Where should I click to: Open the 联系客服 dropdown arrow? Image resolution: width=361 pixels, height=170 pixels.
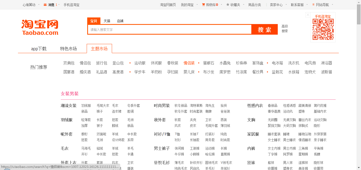(x=307, y=4)
